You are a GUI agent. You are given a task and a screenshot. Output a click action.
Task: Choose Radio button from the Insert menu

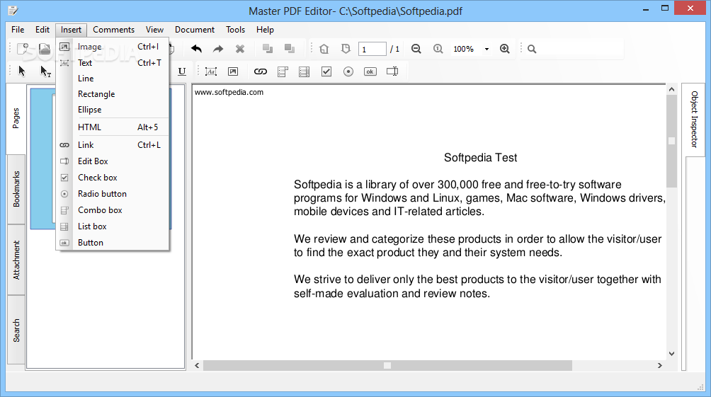pos(113,194)
